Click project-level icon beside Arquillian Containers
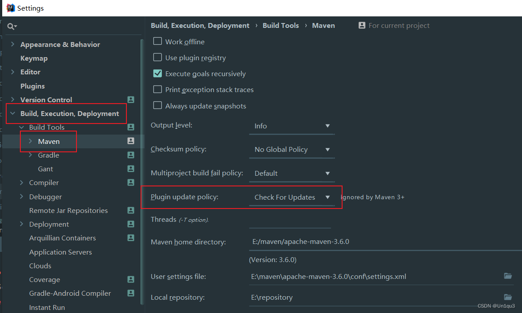This screenshot has width=522, height=313. pyautogui.click(x=131, y=238)
